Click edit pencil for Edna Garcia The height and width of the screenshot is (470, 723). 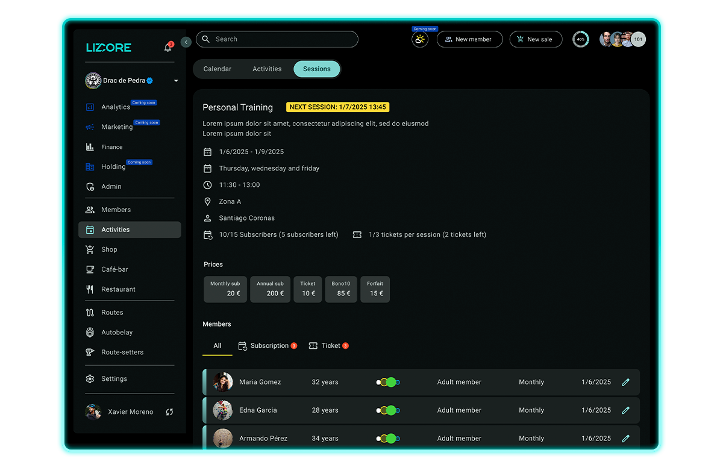625,410
